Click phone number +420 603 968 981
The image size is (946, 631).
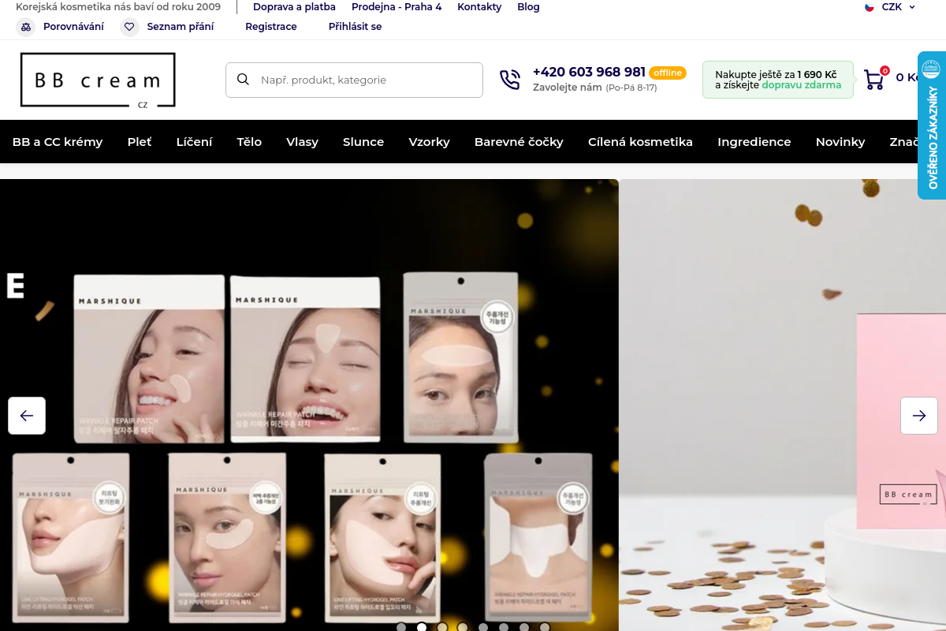point(589,72)
